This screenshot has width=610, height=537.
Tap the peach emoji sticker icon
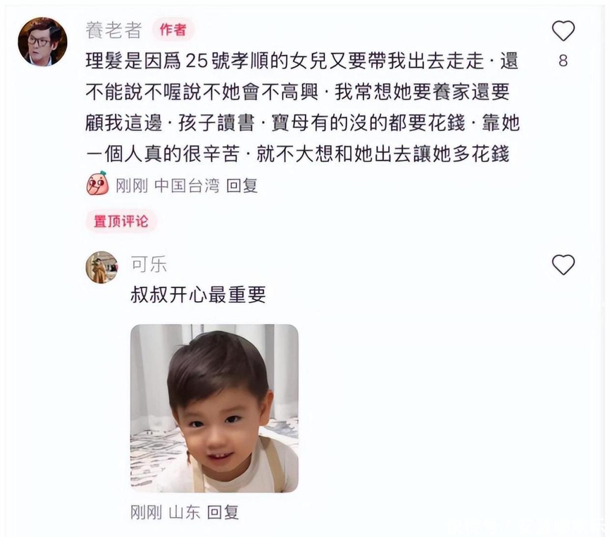click(97, 184)
